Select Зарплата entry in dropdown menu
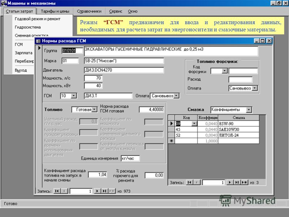Screen dimensions: 289x217 (23, 53)
